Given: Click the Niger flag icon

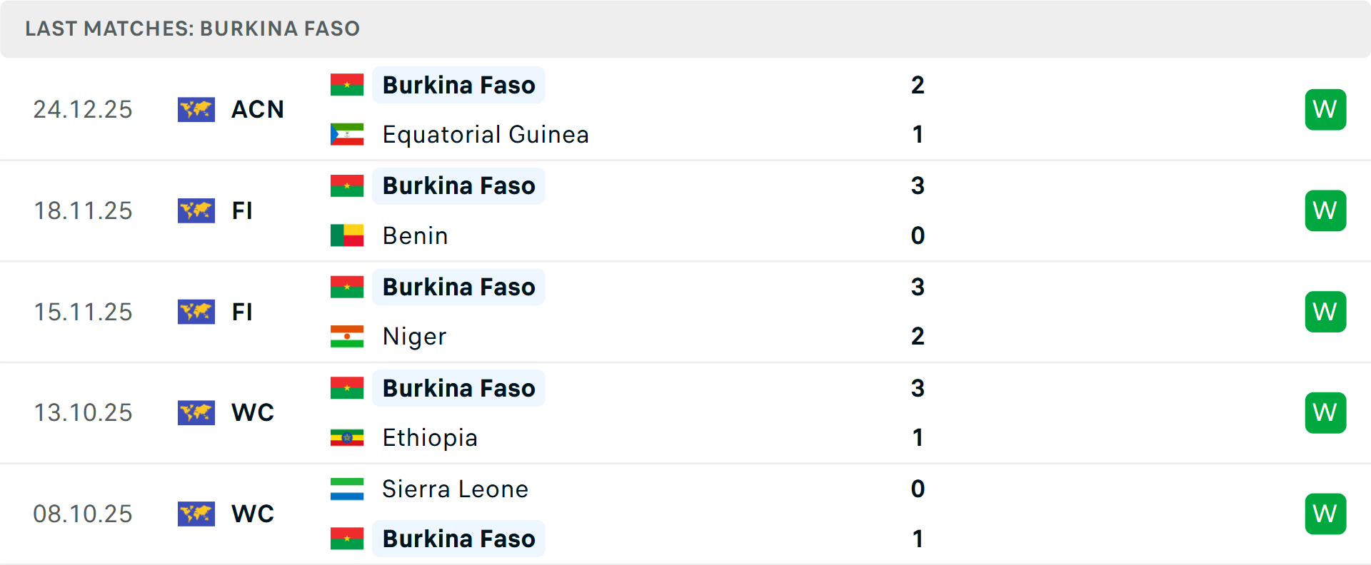Looking at the screenshot, I should click(x=347, y=336).
